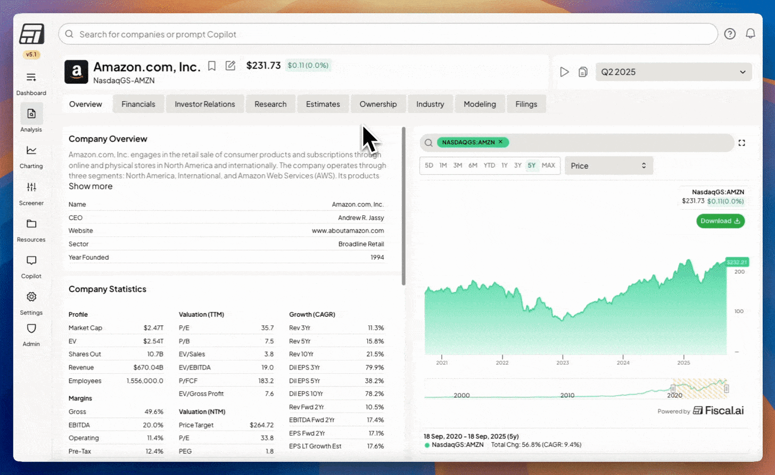This screenshot has width=775, height=475.
Task: Select the 1Y chart range
Action: 504,166
